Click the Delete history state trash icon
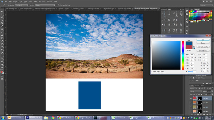Screen dimensions: 214x120 210,84
